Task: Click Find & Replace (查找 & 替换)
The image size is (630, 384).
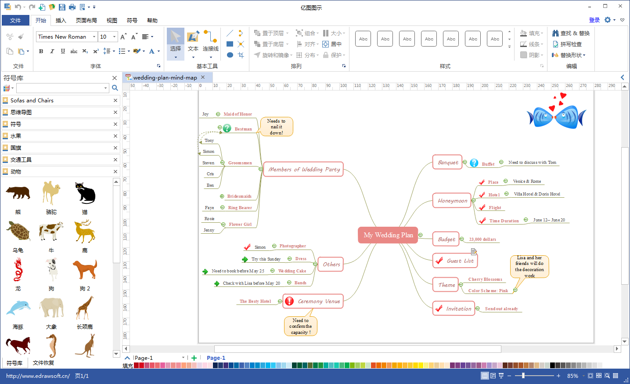Action: coord(571,33)
